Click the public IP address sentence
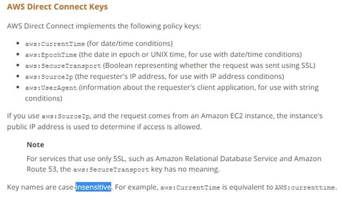The width and height of the screenshot is (342, 200). [104, 127]
